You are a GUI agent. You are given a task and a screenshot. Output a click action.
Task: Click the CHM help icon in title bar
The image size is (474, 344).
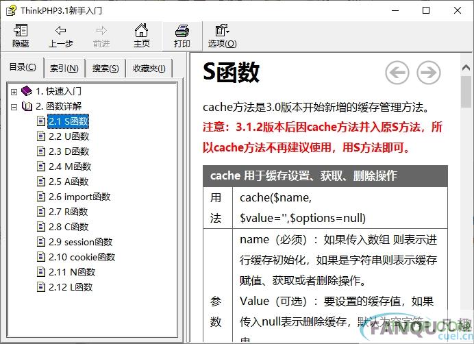point(11,10)
